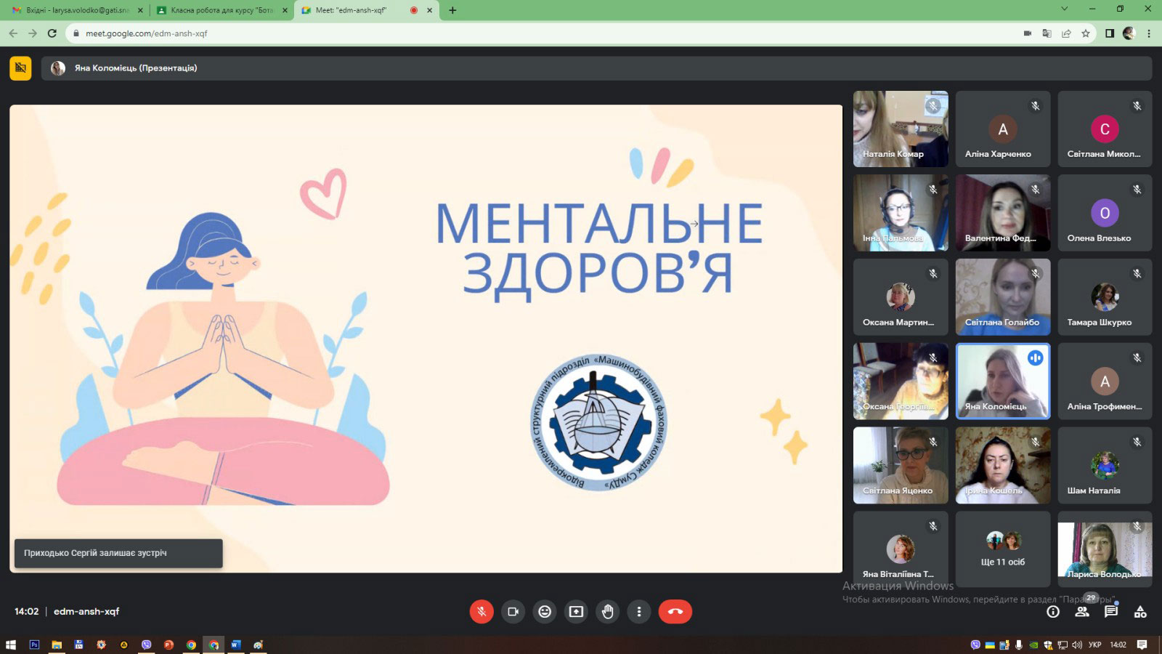Viewport: 1162px width, 654px height.
Task: Open PowerPoint from the taskbar
Action: click(168, 645)
